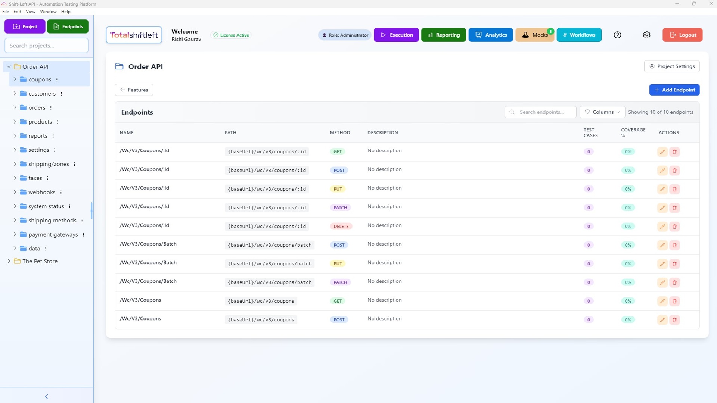Open the Workflows section
The width and height of the screenshot is (717, 403).
pyautogui.click(x=579, y=35)
